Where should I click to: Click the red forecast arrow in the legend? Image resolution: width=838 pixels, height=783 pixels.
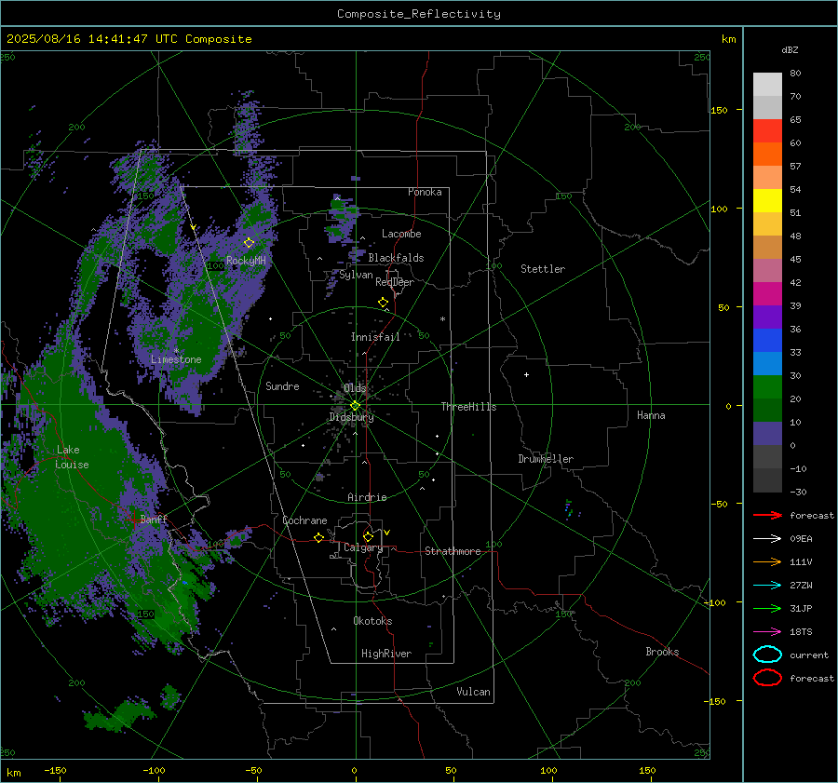pyautogui.click(x=767, y=515)
